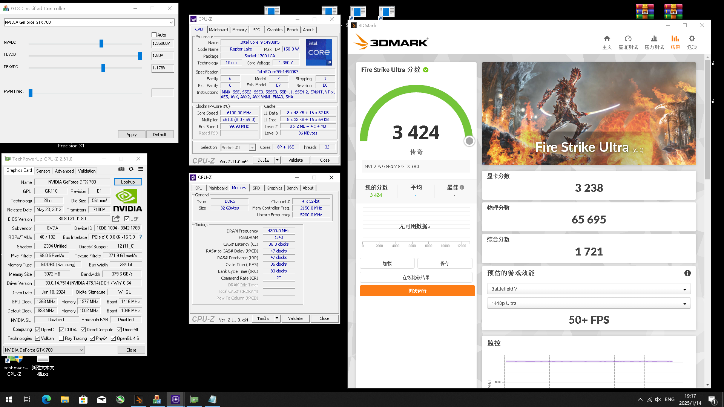Open Windows Start menu
724x407 pixels.
[9, 399]
